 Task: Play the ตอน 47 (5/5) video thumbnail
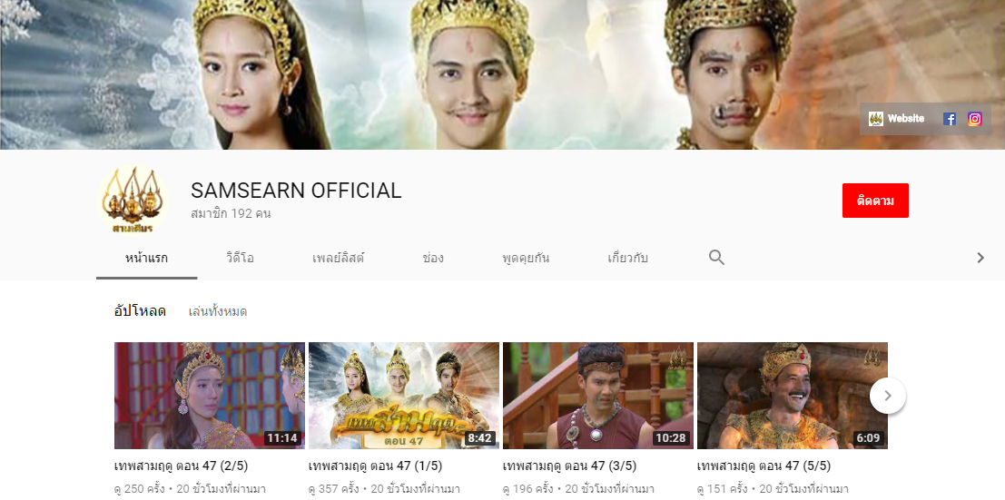[792, 396]
